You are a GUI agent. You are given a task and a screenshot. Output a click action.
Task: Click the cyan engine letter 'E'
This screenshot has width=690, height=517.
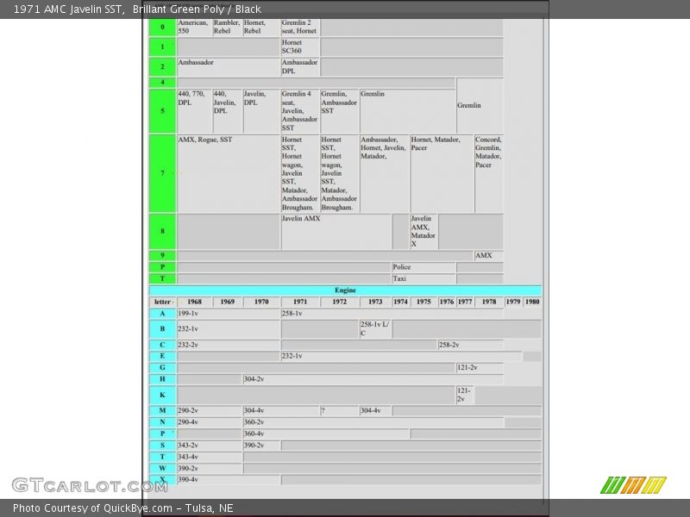tap(162, 356)
